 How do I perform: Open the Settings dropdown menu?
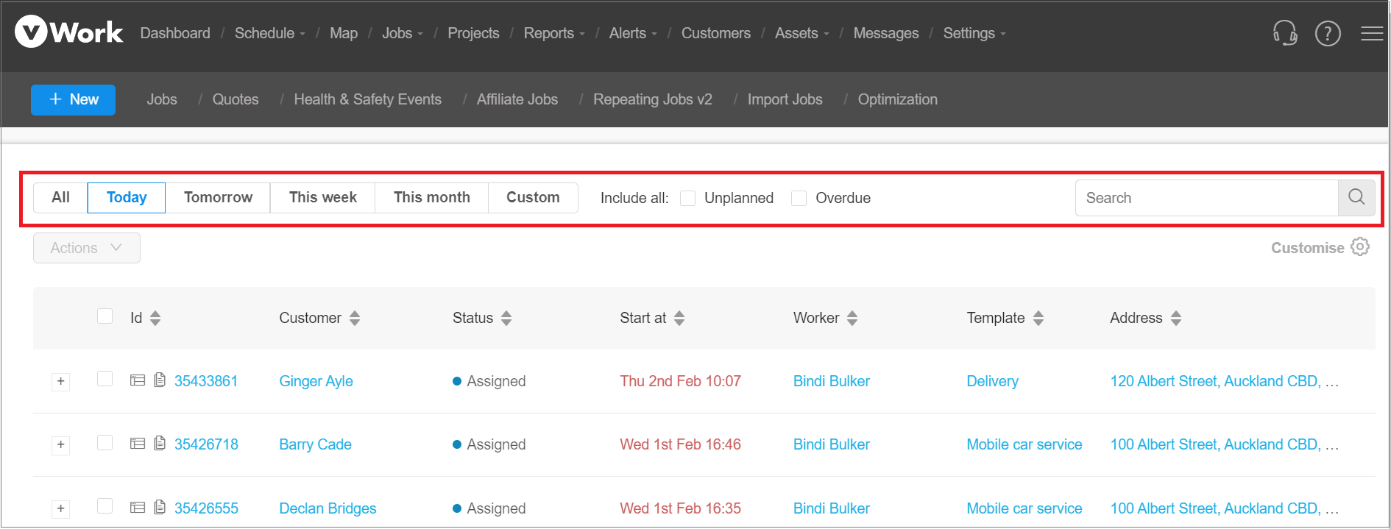click(x=974, y=33)
